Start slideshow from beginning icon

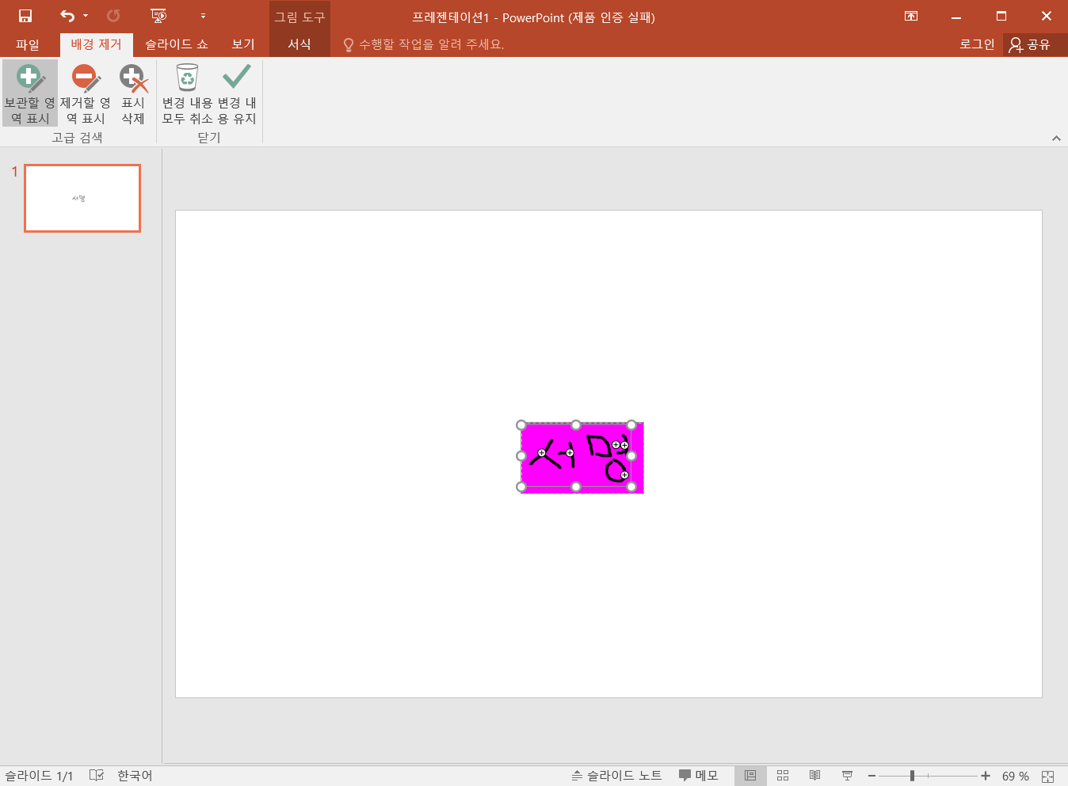(x=158, y=16)
